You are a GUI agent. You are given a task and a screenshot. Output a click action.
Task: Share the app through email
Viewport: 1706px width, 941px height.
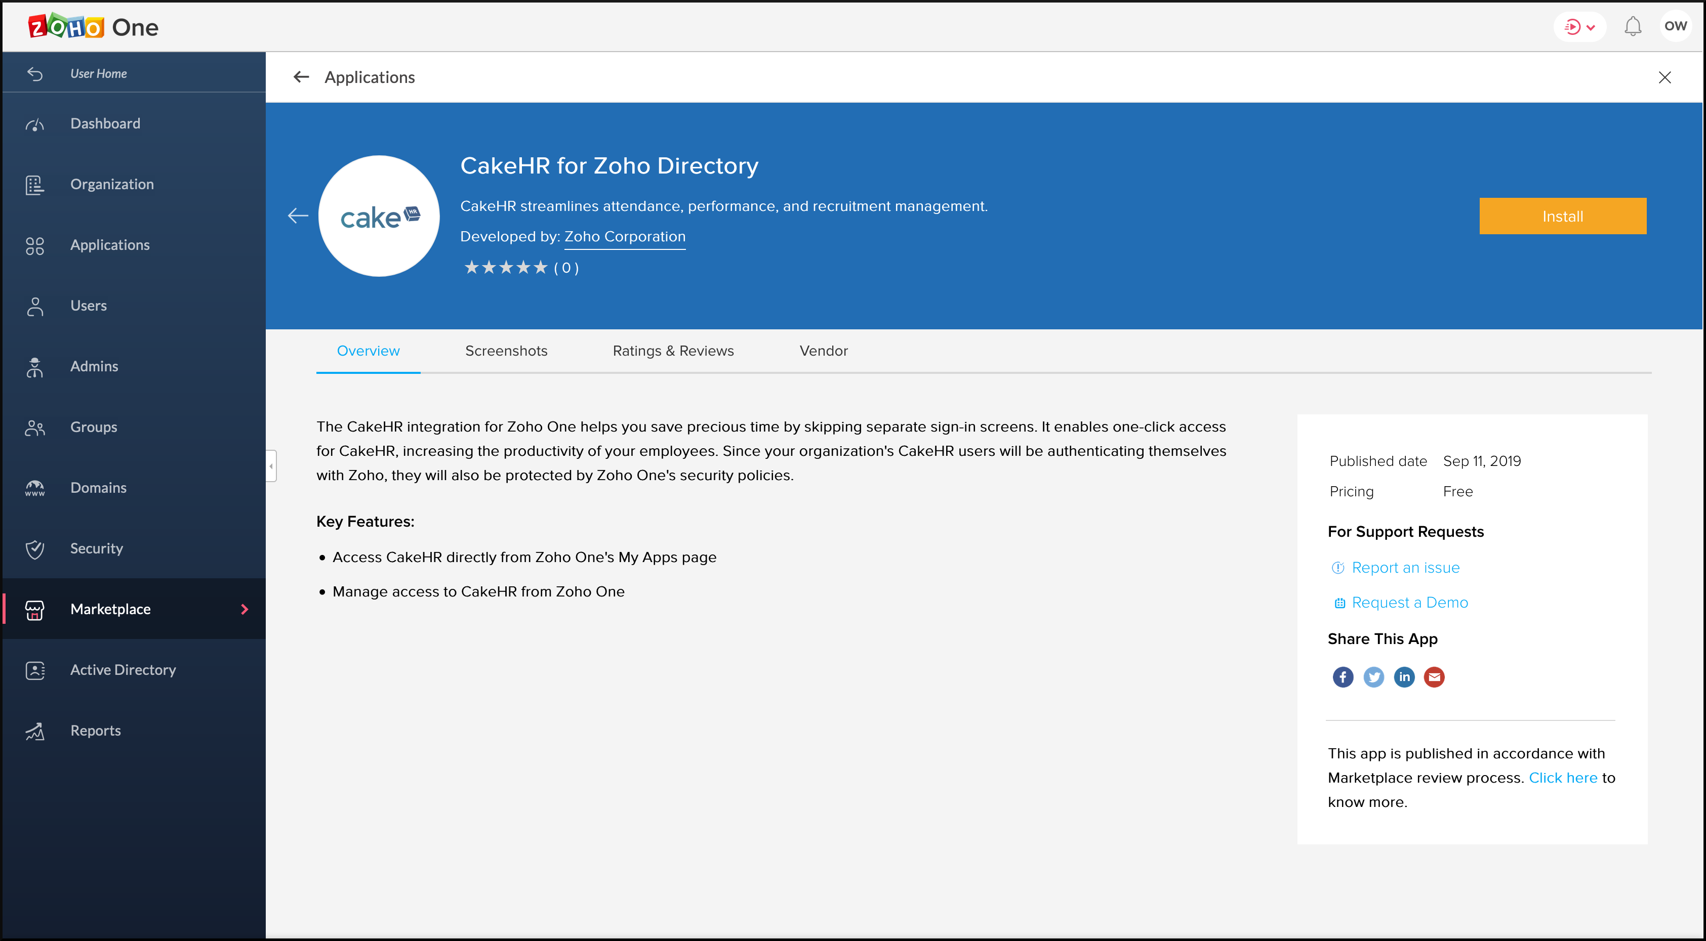coord(1435,676)
